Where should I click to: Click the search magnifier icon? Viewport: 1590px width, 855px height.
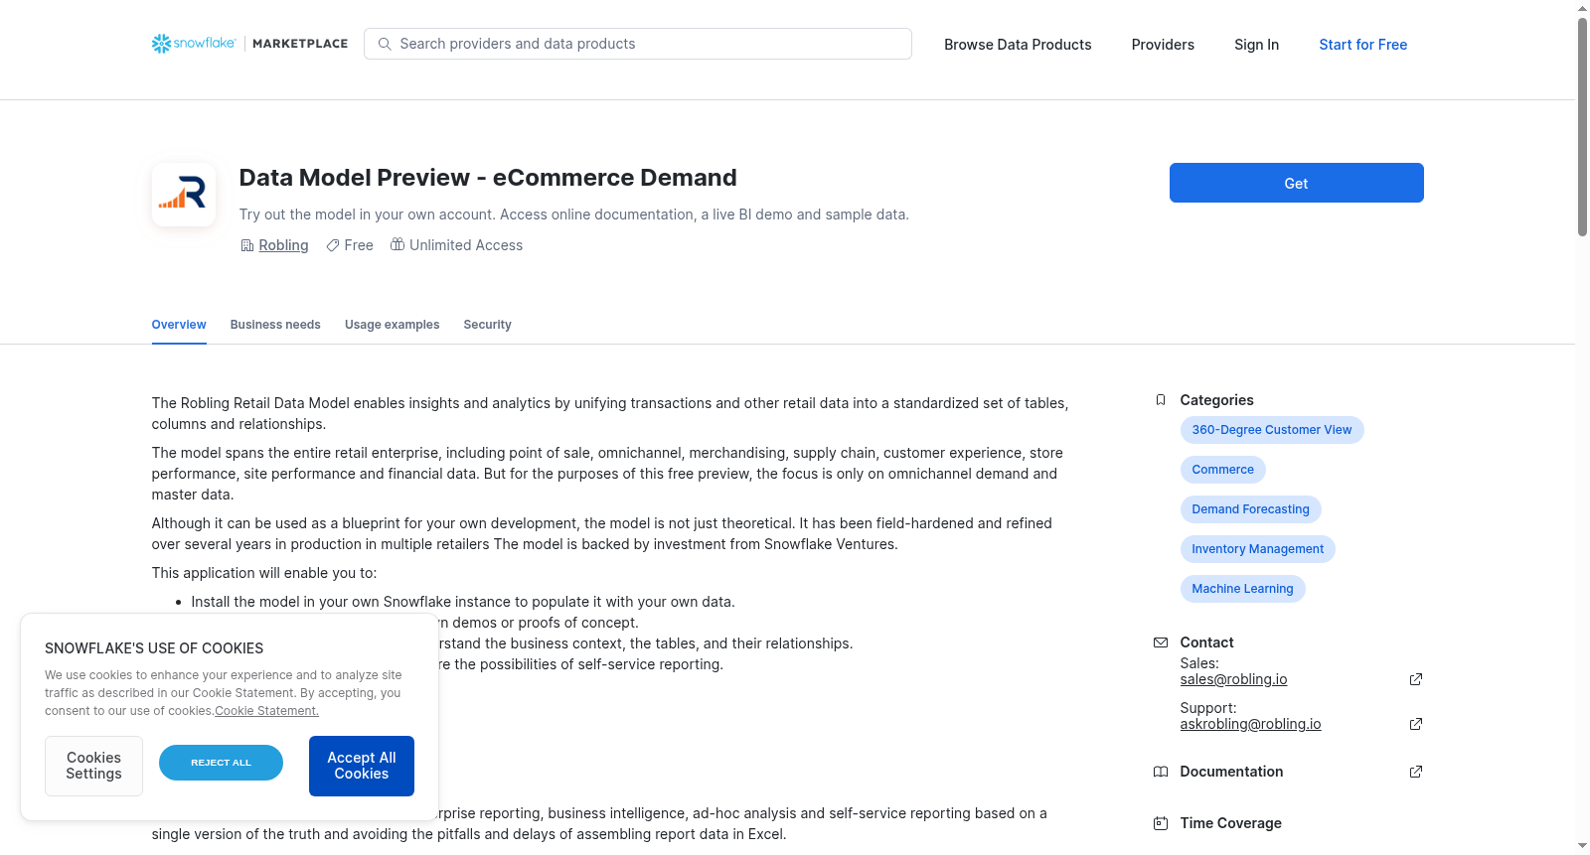385,44
